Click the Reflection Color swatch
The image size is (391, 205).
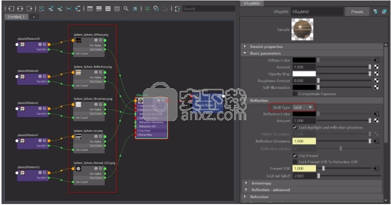[304, 114]
